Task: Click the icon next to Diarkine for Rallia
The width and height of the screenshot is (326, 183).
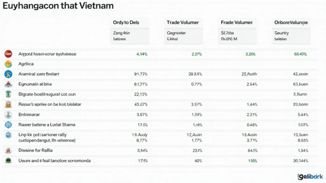Action: (x=8, y=150)
